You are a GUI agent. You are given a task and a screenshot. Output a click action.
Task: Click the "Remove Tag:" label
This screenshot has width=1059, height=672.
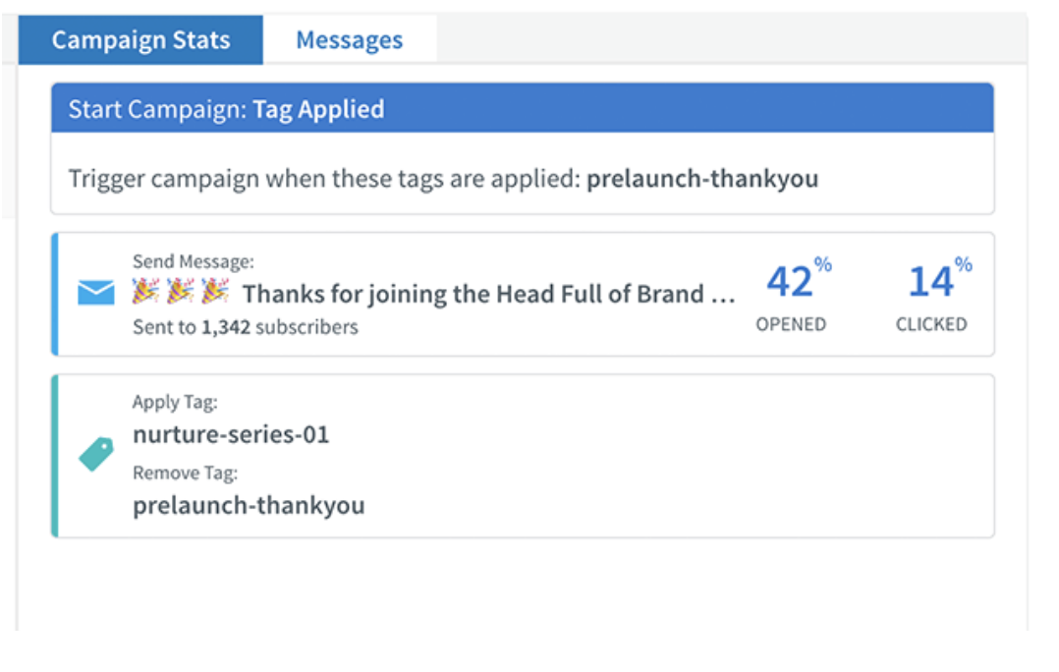185,474
